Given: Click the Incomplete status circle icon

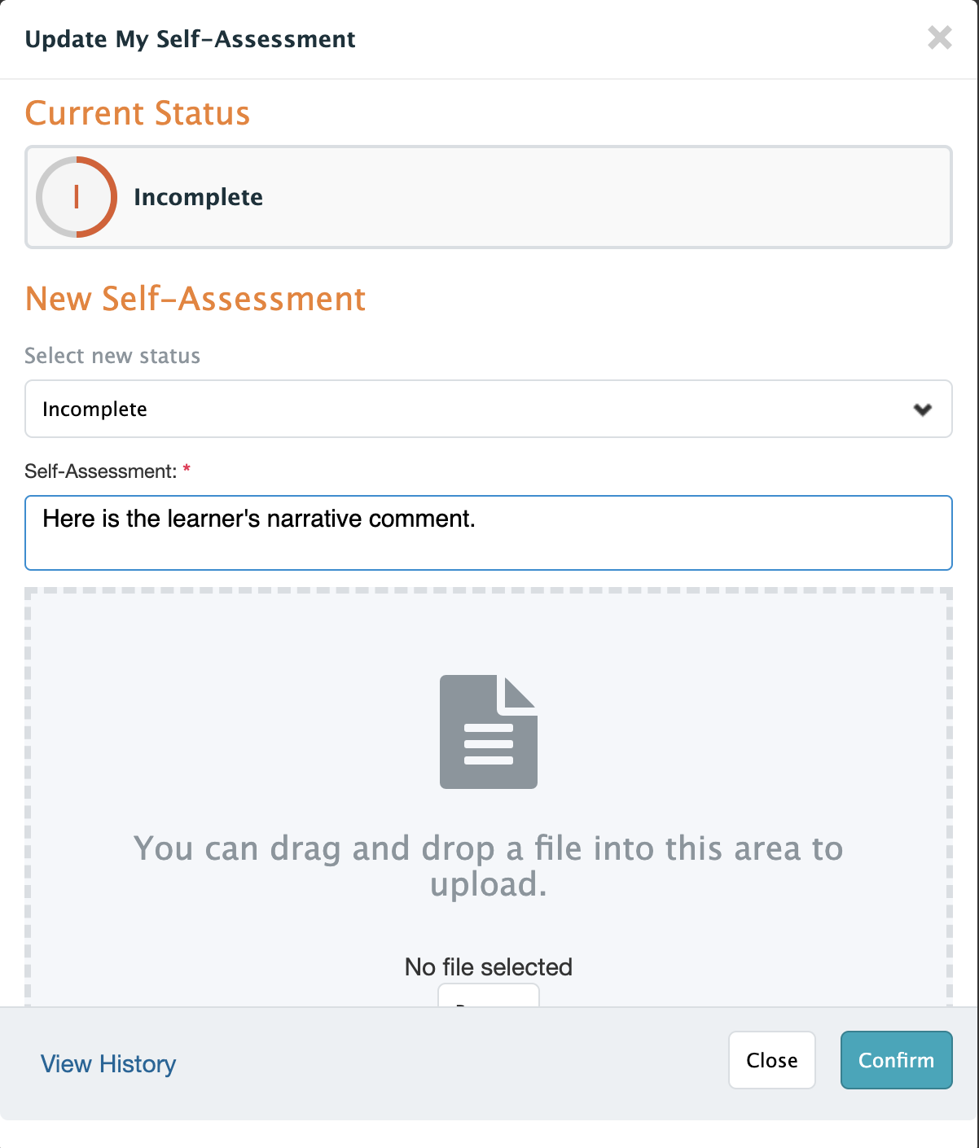Looking at the screenshot, I should tap(77, 197).
